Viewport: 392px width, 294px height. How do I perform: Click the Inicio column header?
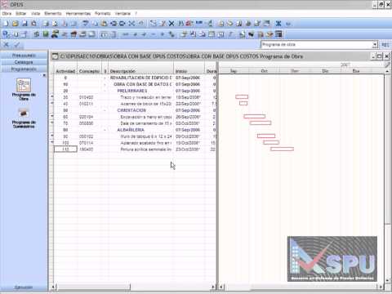pos(189,71)
